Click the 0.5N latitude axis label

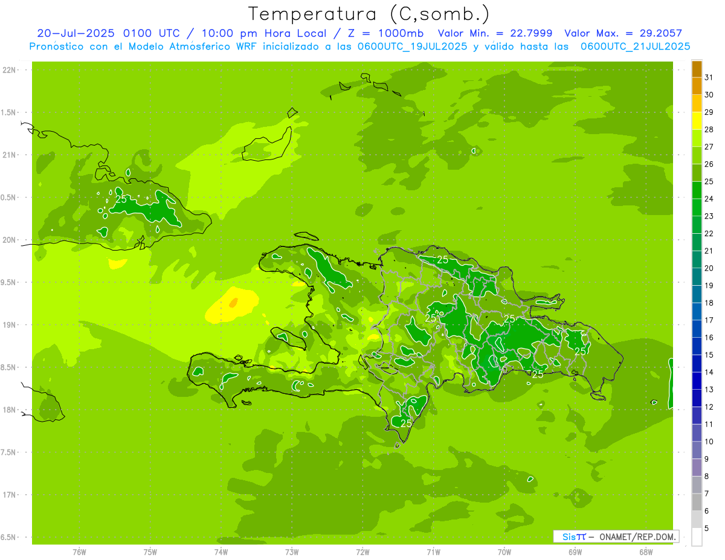point(8,198)
